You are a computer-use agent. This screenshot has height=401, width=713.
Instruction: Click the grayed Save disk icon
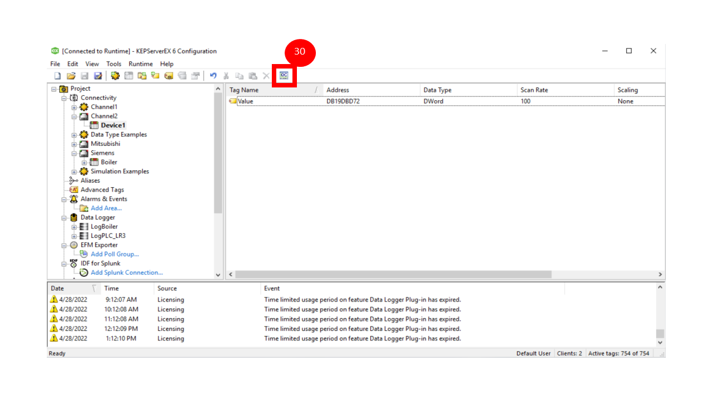(85, 76)
